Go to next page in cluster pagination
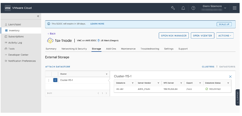This screenshot has height=116, width=242. (106, 93)
